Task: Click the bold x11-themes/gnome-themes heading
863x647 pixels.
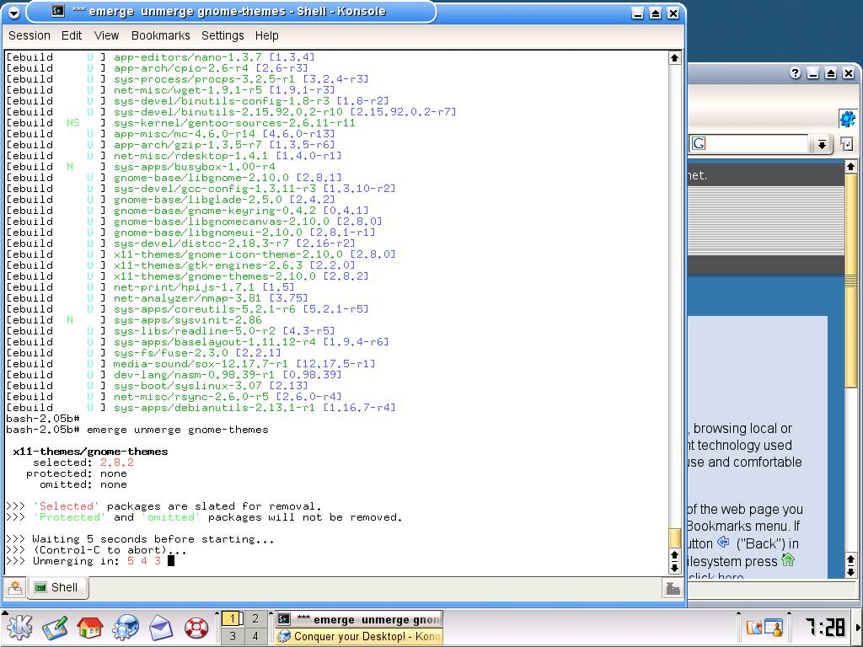Action: [90, 452]
